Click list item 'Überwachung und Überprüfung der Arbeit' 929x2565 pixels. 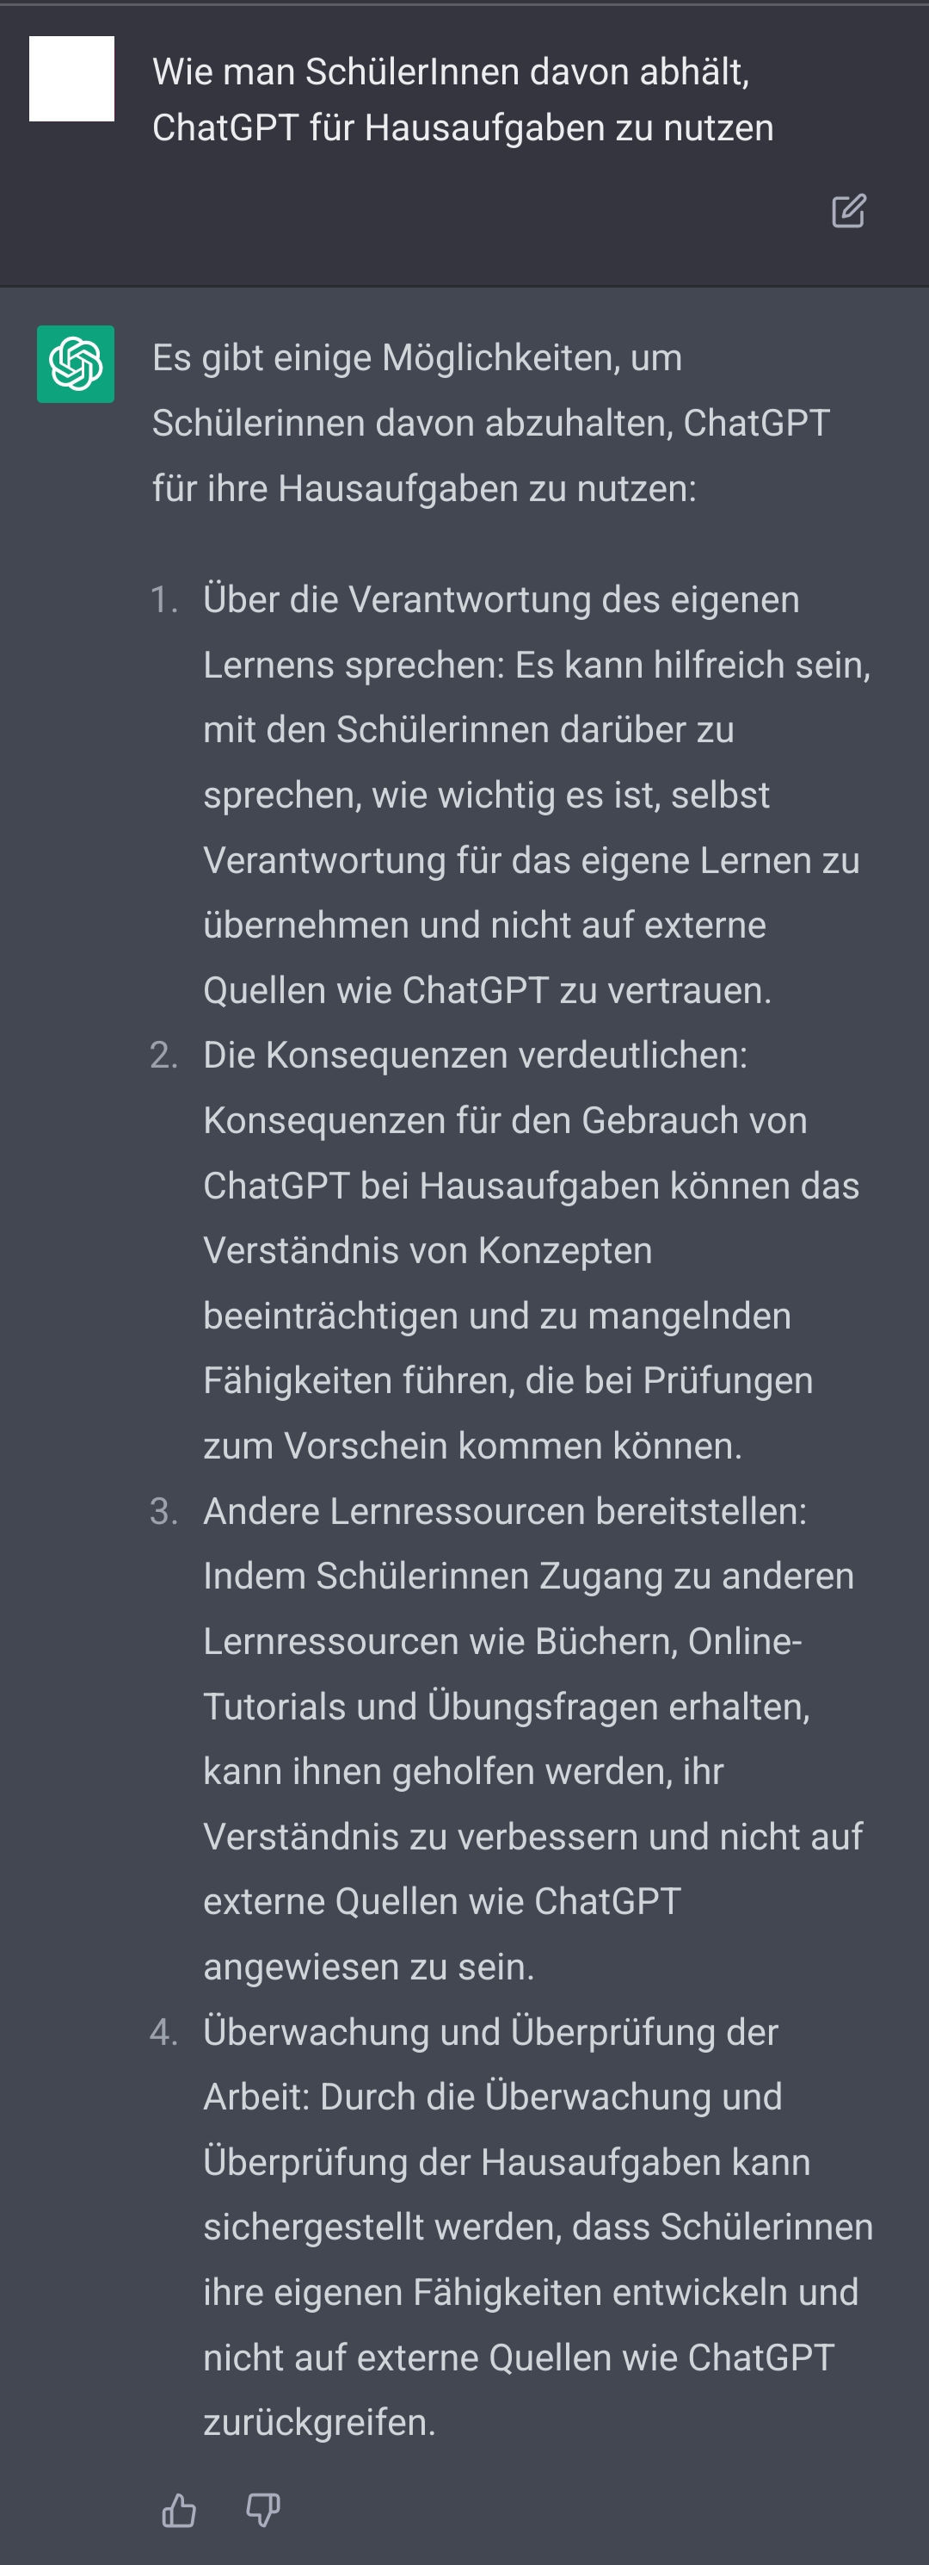pyautogui.click(x=538, y=2227)
